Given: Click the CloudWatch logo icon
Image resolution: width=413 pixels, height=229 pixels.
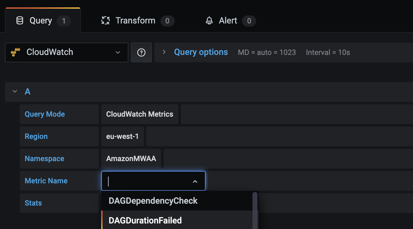Looking at the screenshot, I should coord(15,52).
